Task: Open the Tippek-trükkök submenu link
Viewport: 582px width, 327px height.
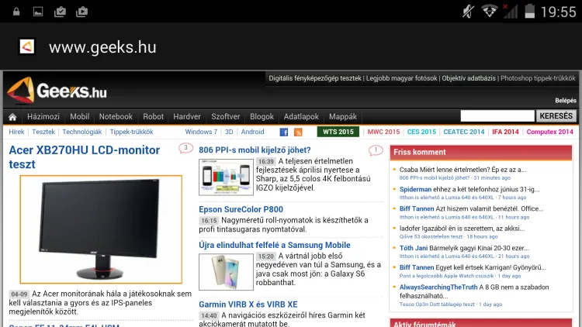Action: click(131, 132)
